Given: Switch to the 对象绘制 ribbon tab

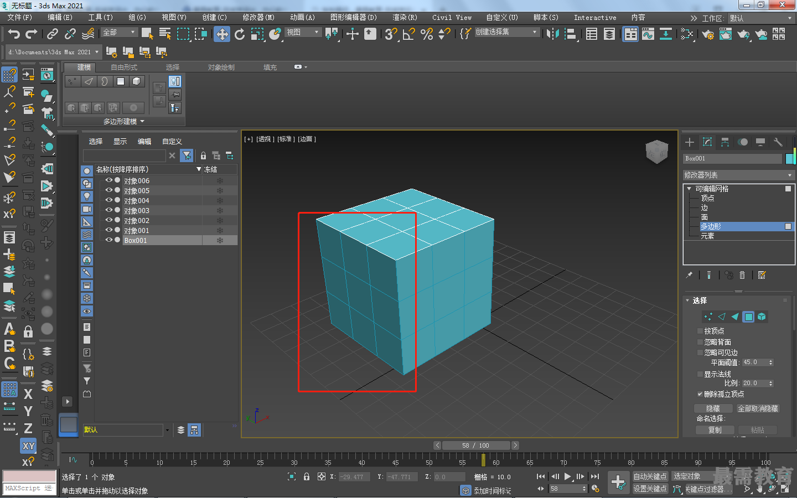Looking at the screenshot, I should [221, 68].
